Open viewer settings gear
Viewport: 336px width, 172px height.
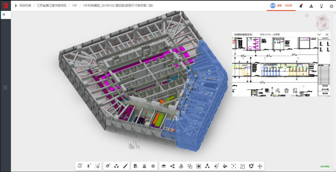coord(153,166)
